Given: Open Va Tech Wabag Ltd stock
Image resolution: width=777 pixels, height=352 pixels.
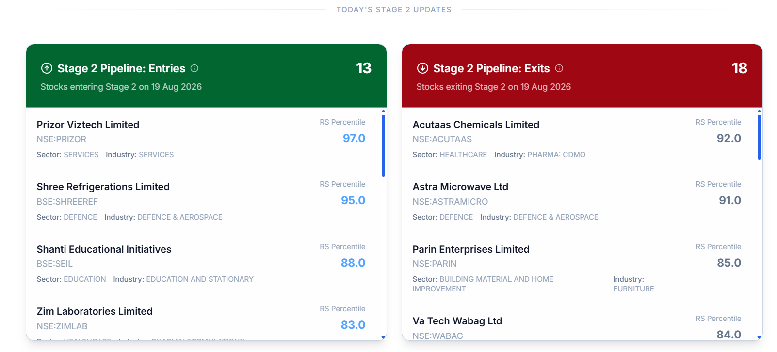Looking at the screenshot, I should click(x=457, y=321).
